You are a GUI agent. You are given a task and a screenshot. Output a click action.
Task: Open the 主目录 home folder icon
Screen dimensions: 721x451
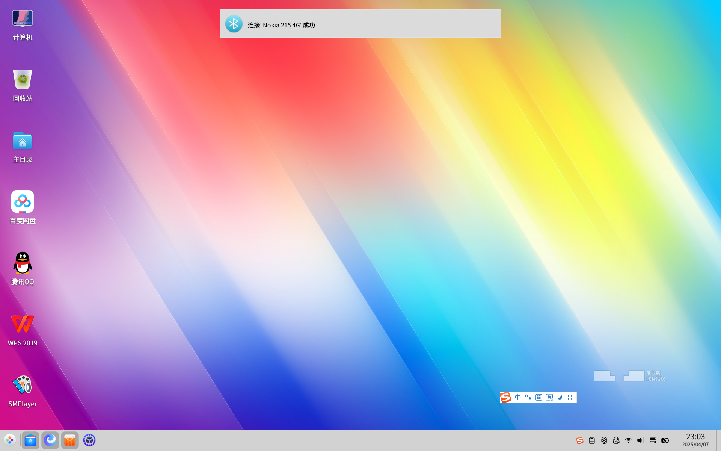pyautogui.click(x=23, y=147)
